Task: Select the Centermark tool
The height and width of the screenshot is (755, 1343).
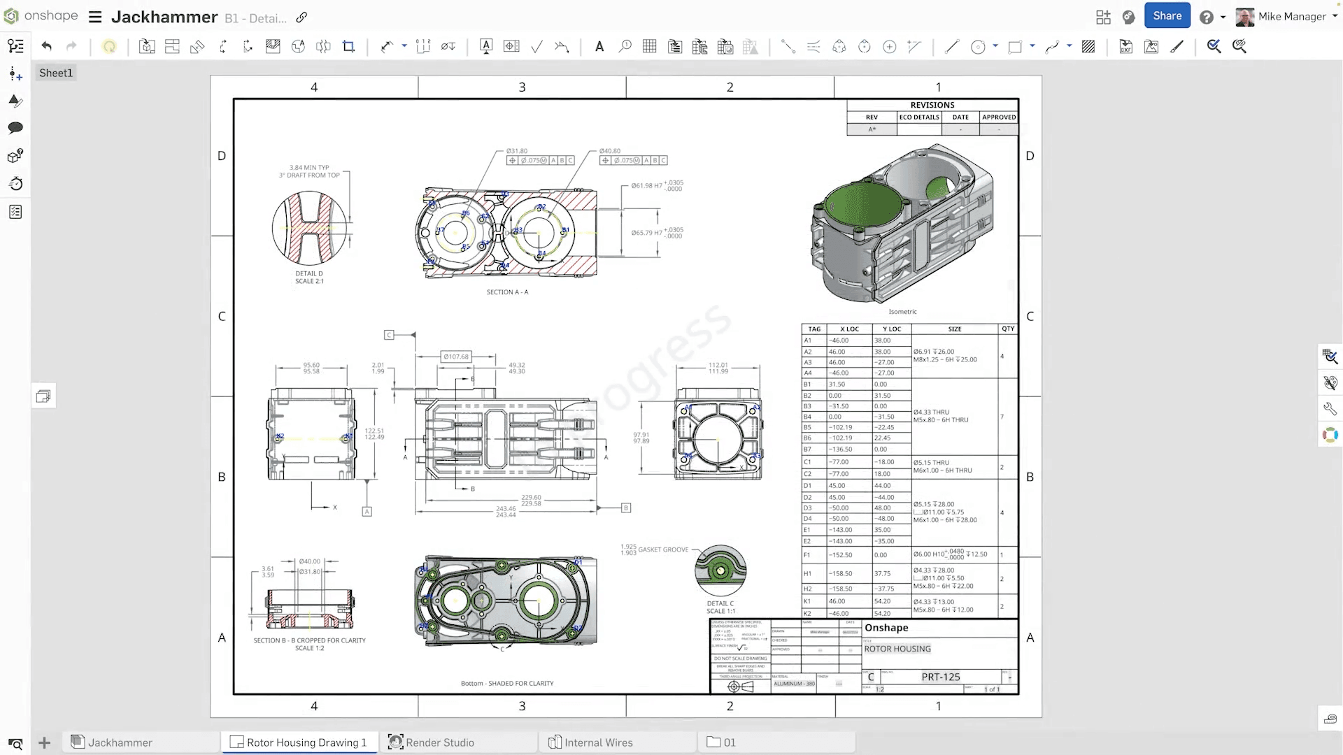Action: pyautogui.click(x=890, y=46)
